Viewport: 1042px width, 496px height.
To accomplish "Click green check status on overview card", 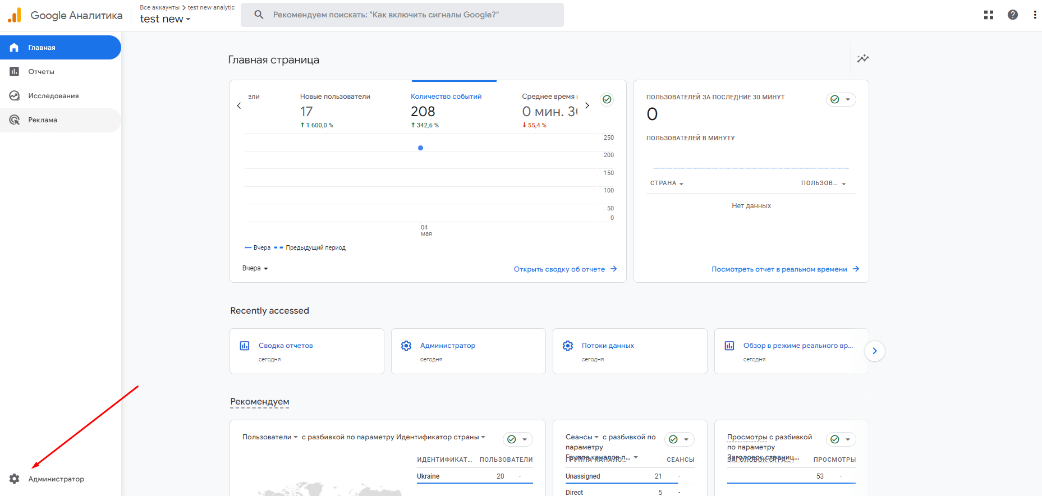I will point(607,99).
